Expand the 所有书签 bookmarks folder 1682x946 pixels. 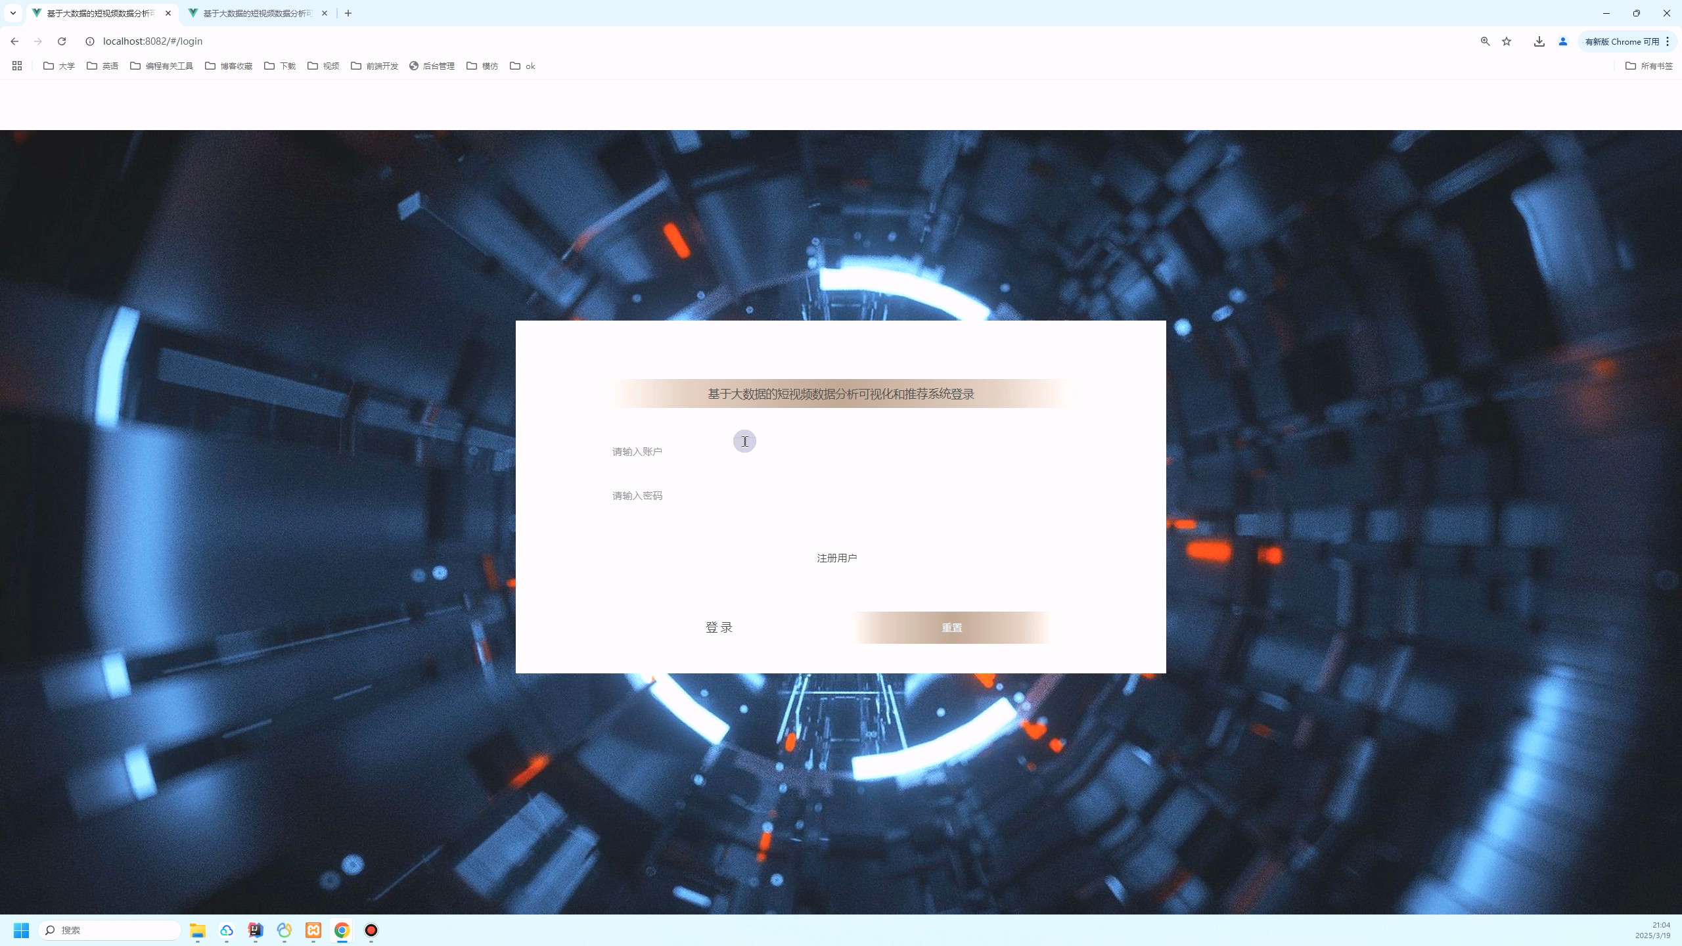[1648, 66]
